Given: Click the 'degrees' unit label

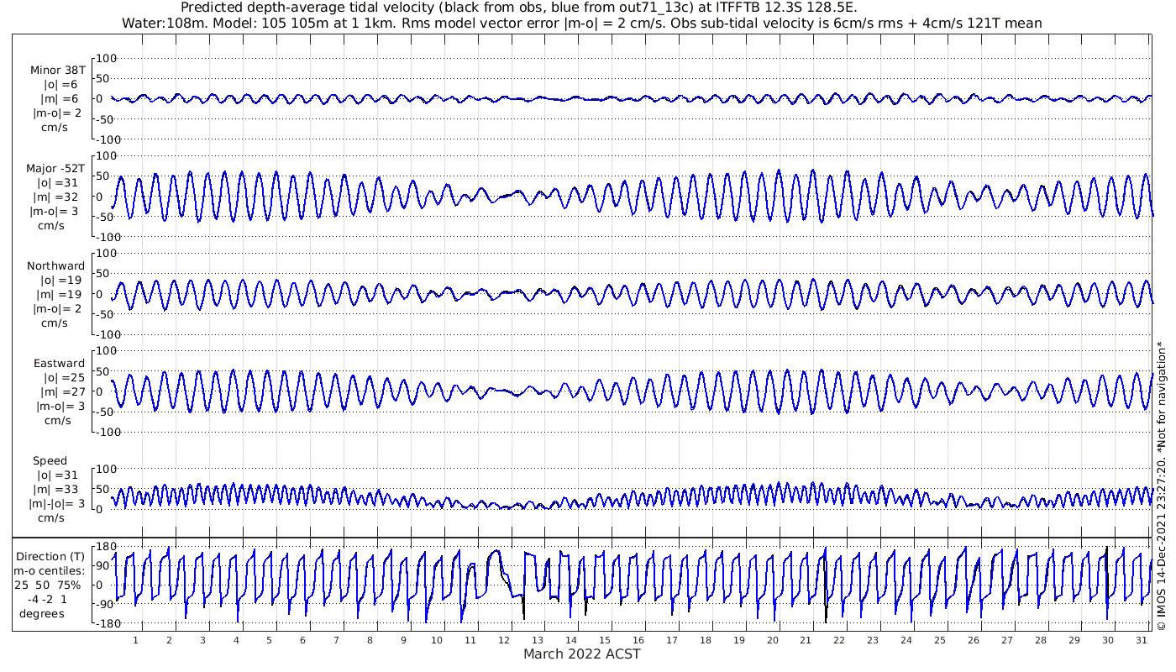Looking at the screenshot, I should 42,613.
